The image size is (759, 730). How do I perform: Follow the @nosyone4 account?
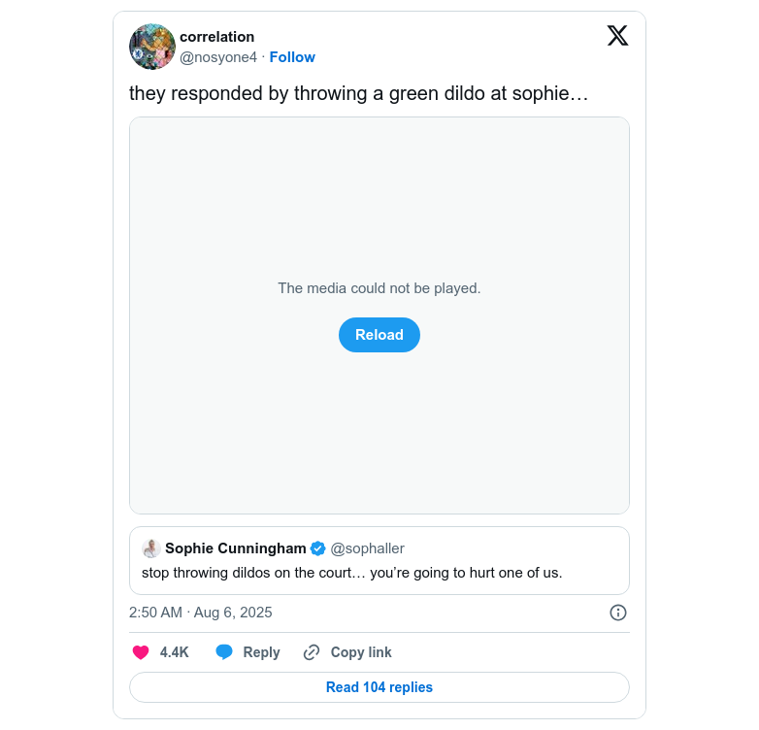292,57
